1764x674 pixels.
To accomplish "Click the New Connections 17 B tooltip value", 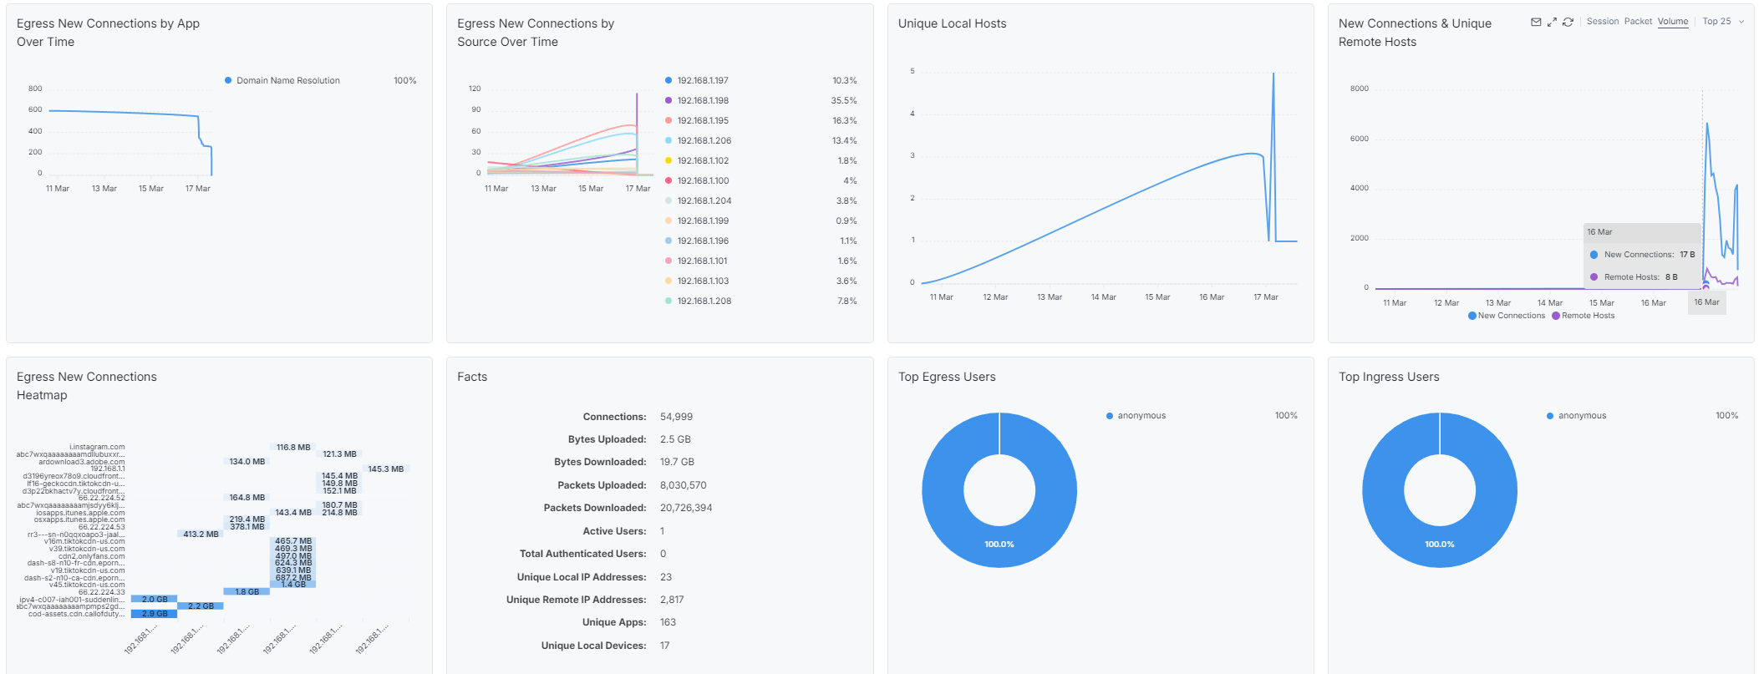I will [1687, 255].
